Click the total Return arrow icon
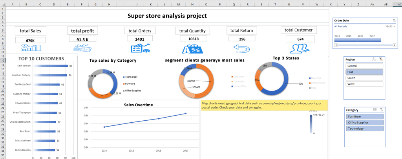Viewport: 402px width, 159px height. coord(241,48)
